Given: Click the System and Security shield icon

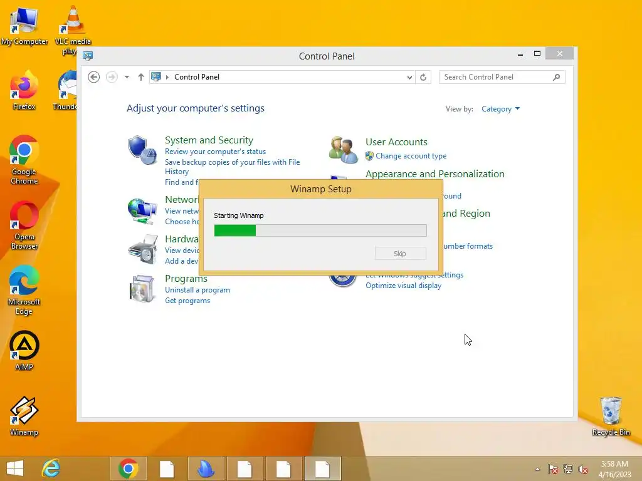Looking at the screenshot, I should [x=142, y=150].
